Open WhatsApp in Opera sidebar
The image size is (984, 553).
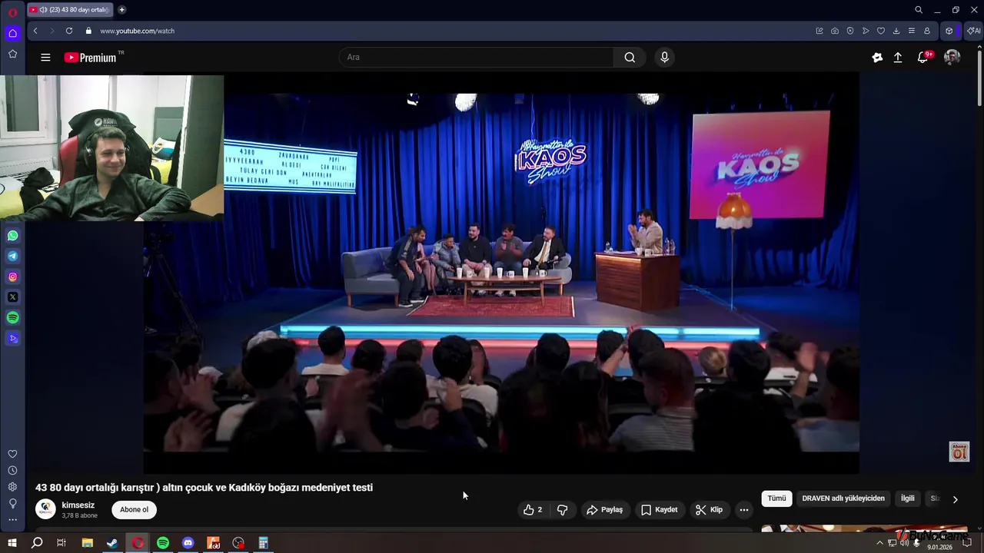(x=12, y=236)
